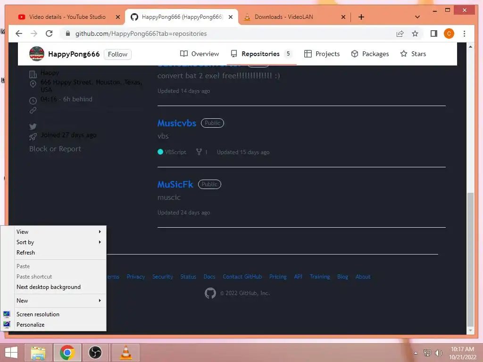This screenshot has height=362, width=483.
Task: Open the Docs footer link
Action: pyautogui.click(x=209, y=277)
